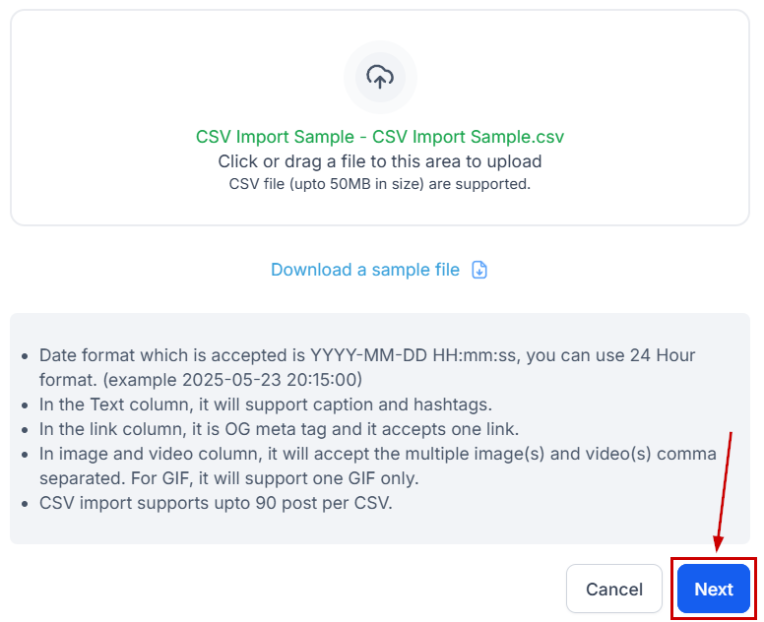Click the 'Click or drag a file' text

click(380, 161)
